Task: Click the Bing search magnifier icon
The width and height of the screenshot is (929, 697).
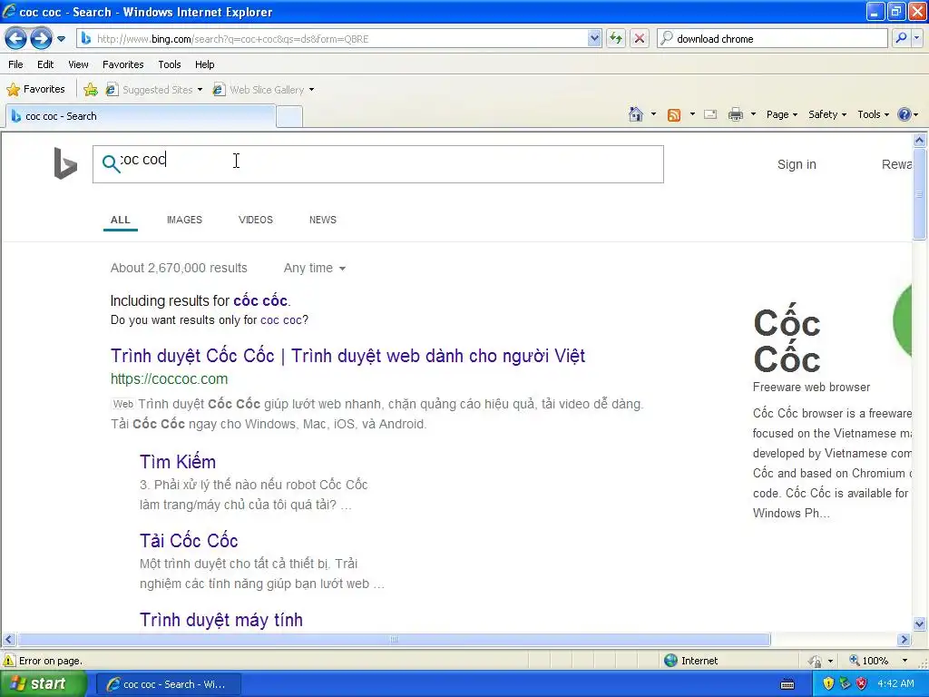Action: 111,163
